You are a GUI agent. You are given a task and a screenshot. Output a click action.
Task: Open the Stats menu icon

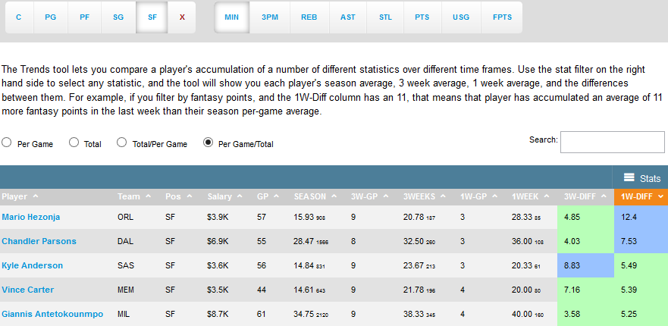pos(629,177)
